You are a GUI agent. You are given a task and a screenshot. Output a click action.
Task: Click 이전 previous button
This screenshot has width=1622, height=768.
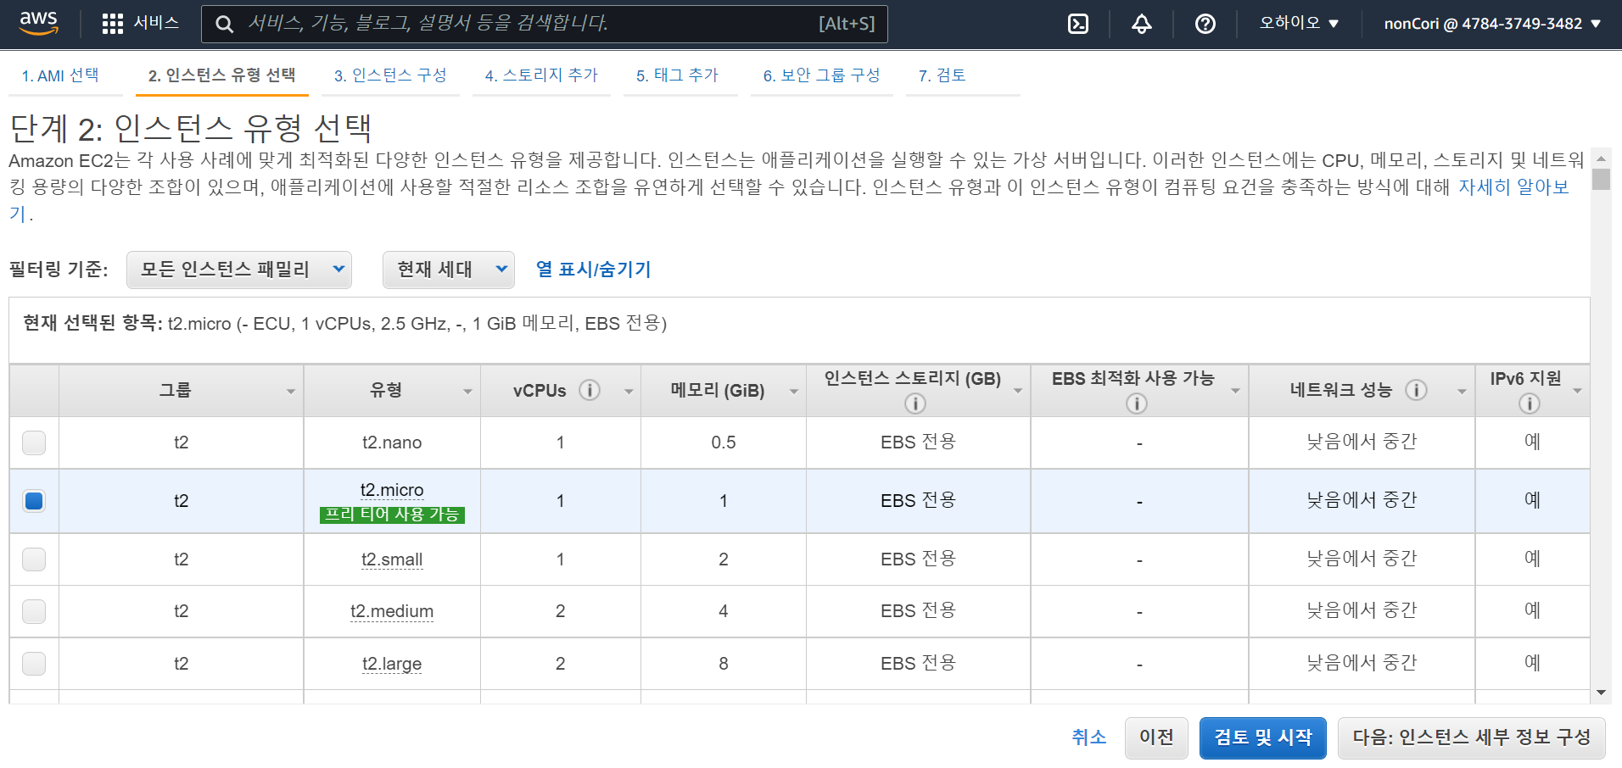tap(1156, 737)
